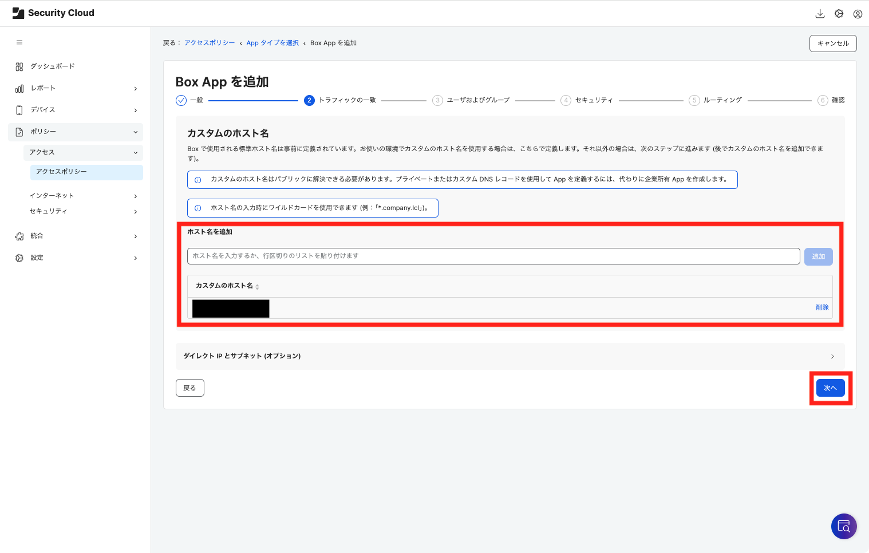Click the completed 一般 step checkmark
This screenshot has height=553, width=869.
[181, 100]
